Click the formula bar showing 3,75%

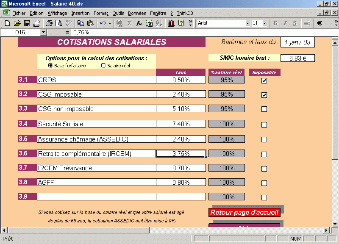(204, 33)
